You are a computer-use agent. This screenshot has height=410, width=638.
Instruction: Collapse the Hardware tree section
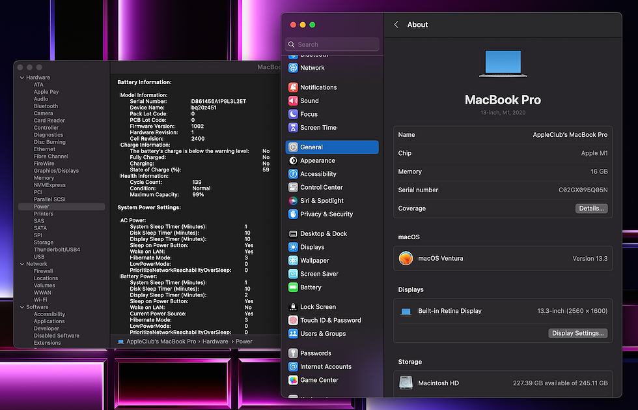pos(22,78)
